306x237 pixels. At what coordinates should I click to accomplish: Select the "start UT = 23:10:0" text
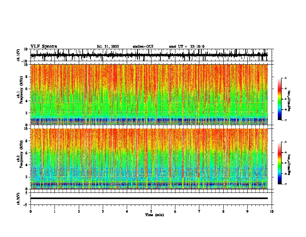pos(187,46)
